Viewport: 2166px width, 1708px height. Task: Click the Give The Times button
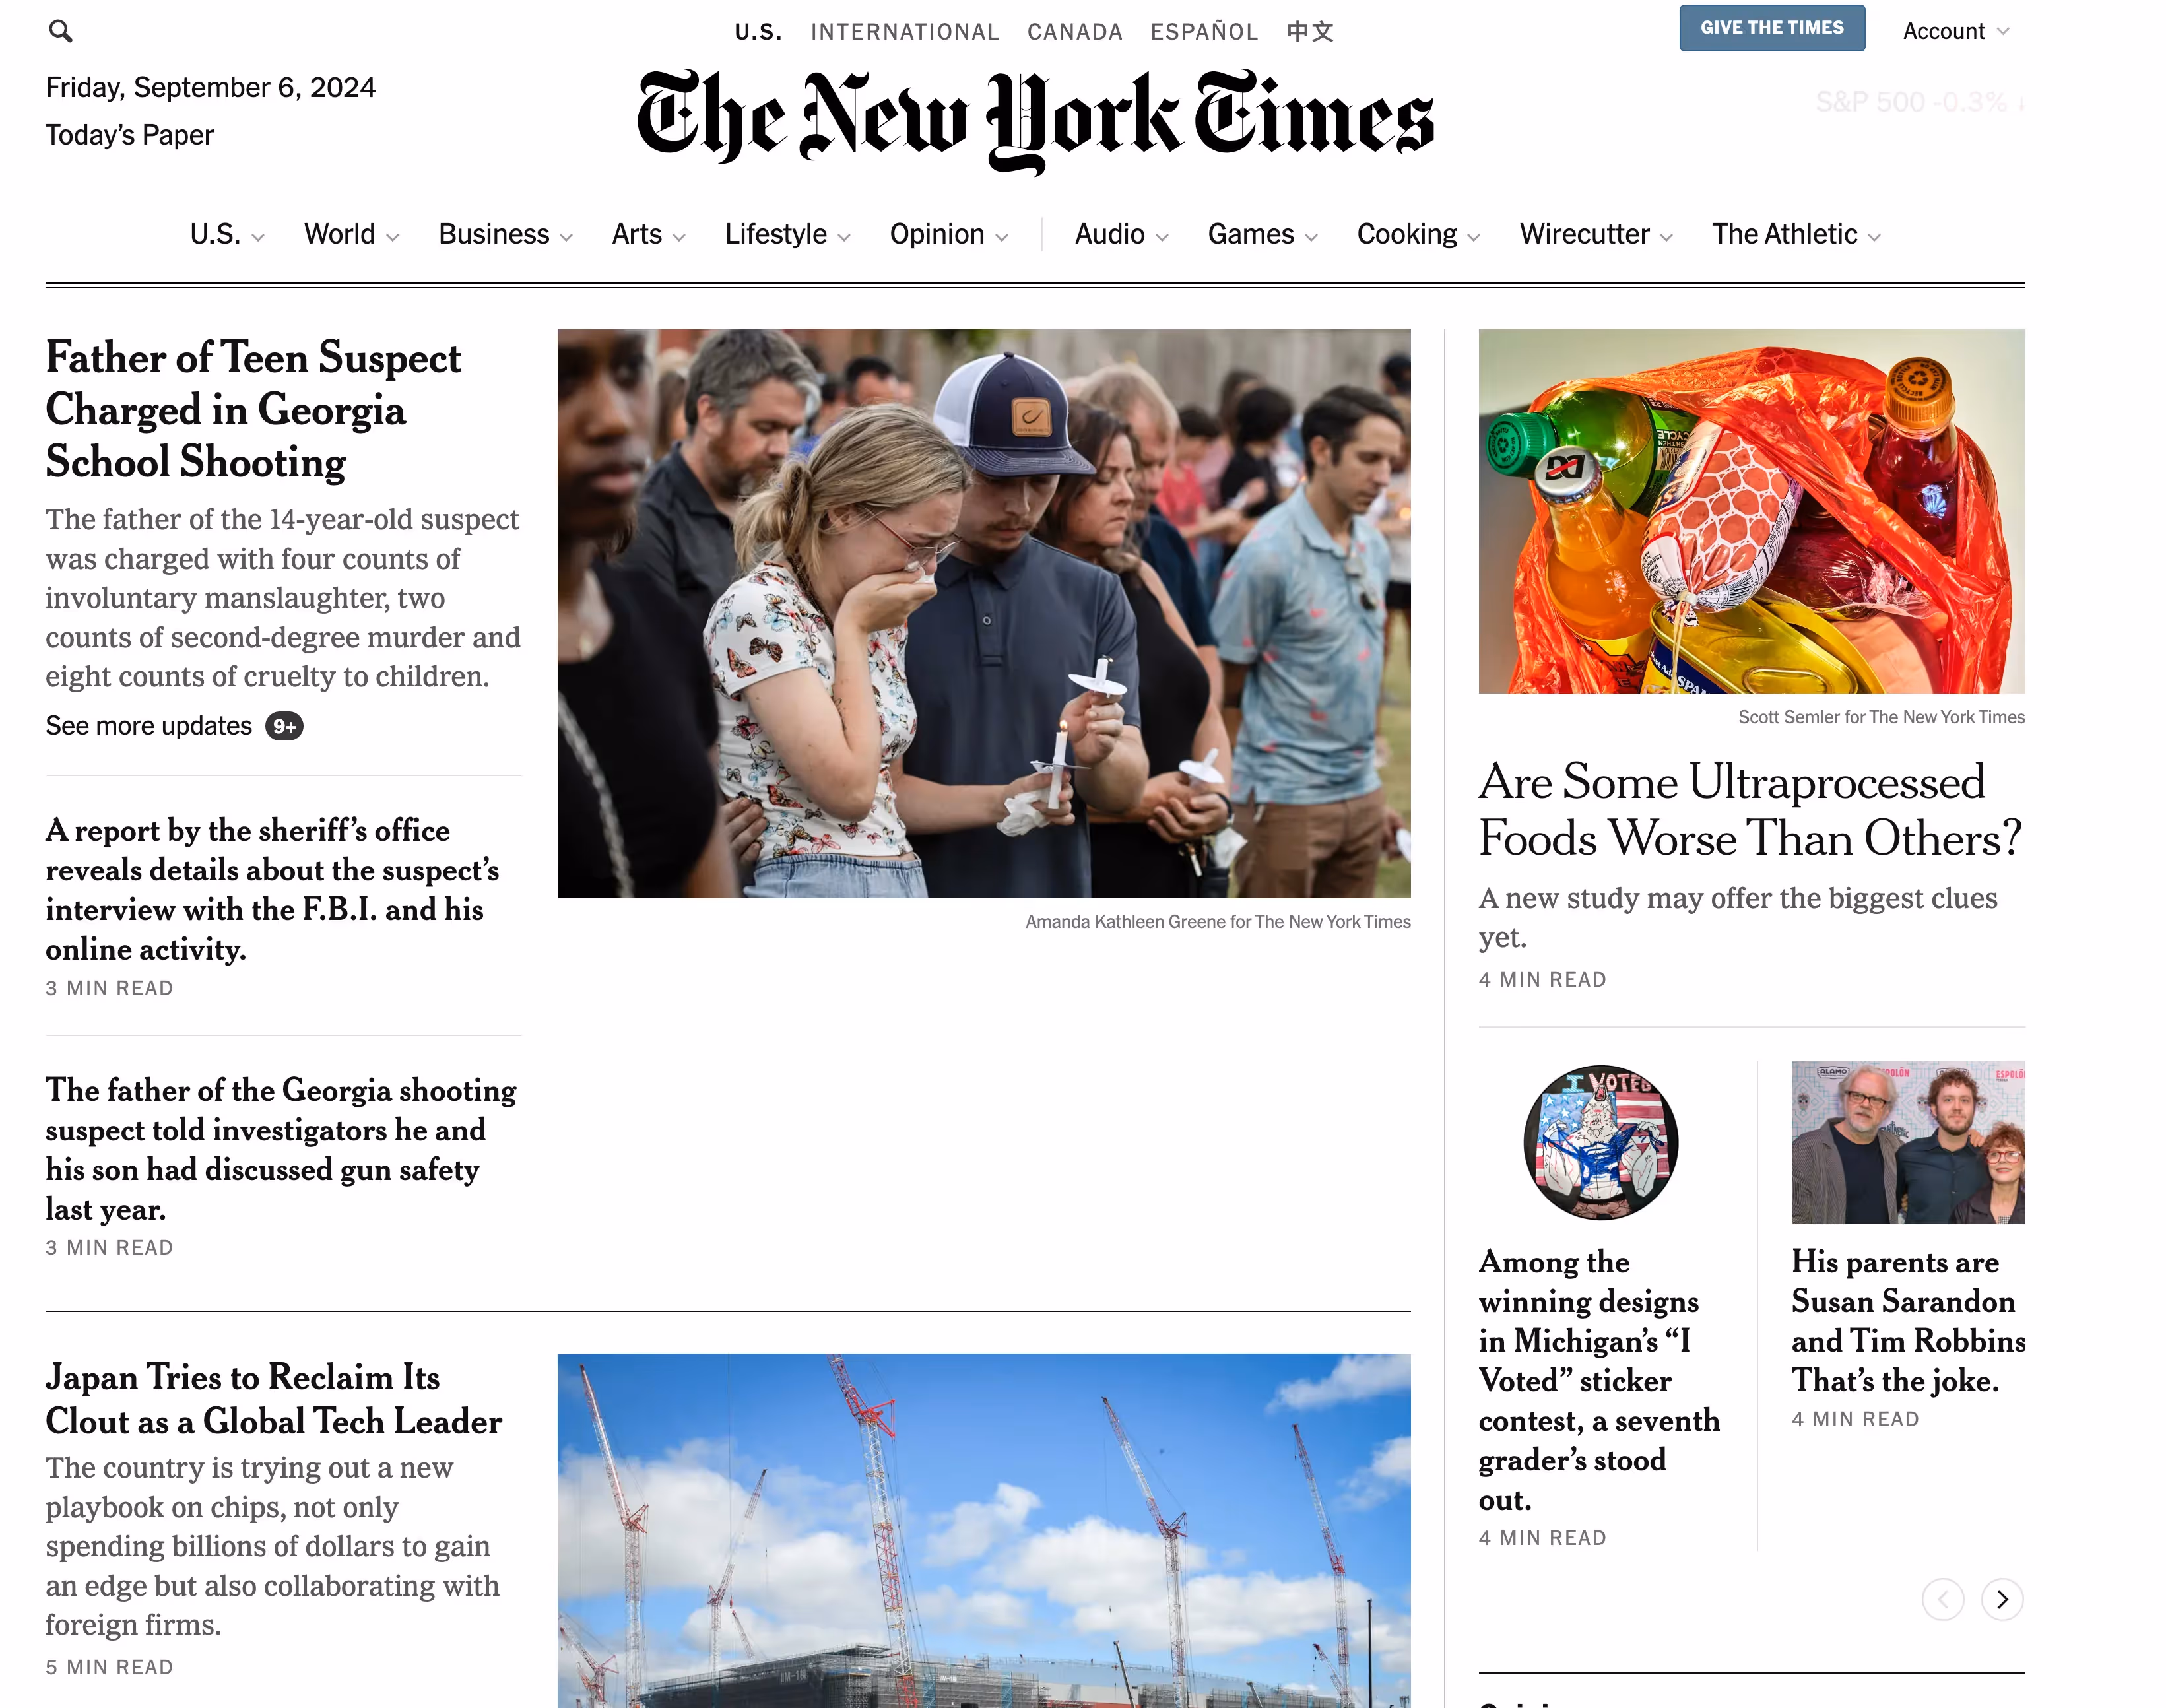pyautogui.click(x=1771, y=28)
